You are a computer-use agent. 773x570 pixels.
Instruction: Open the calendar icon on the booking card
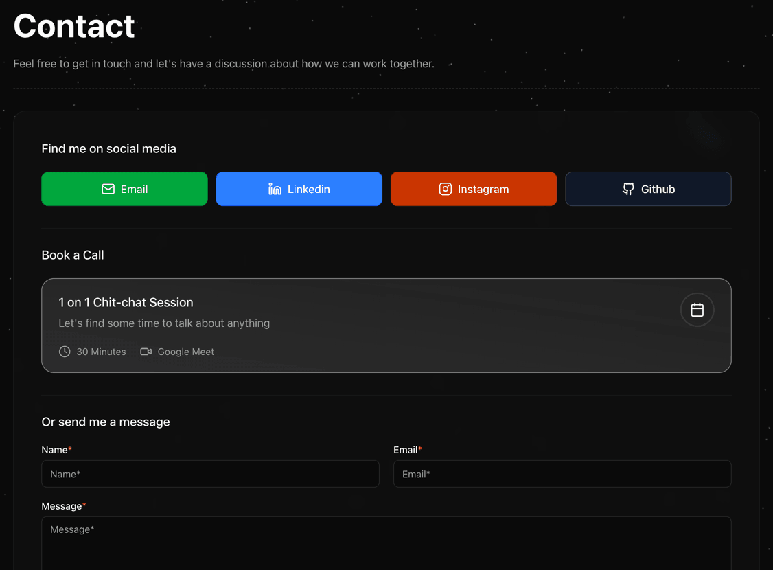(697, 310)
